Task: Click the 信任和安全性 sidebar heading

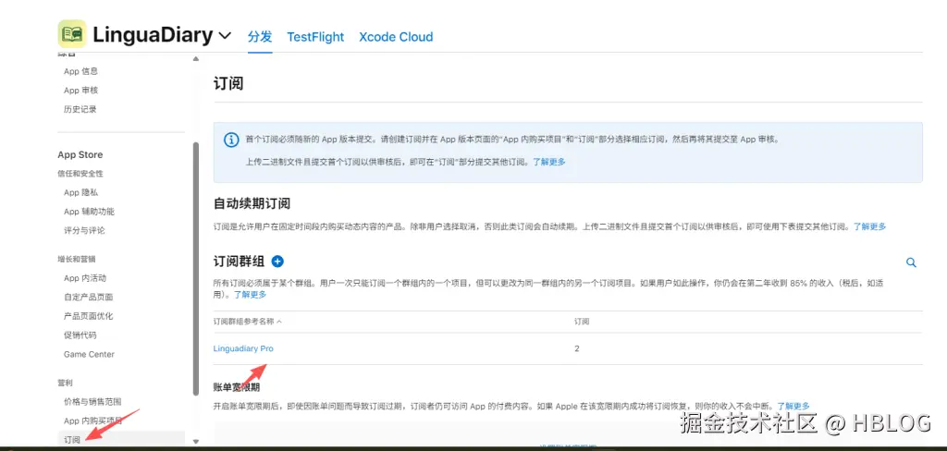Action: (80, 173)
